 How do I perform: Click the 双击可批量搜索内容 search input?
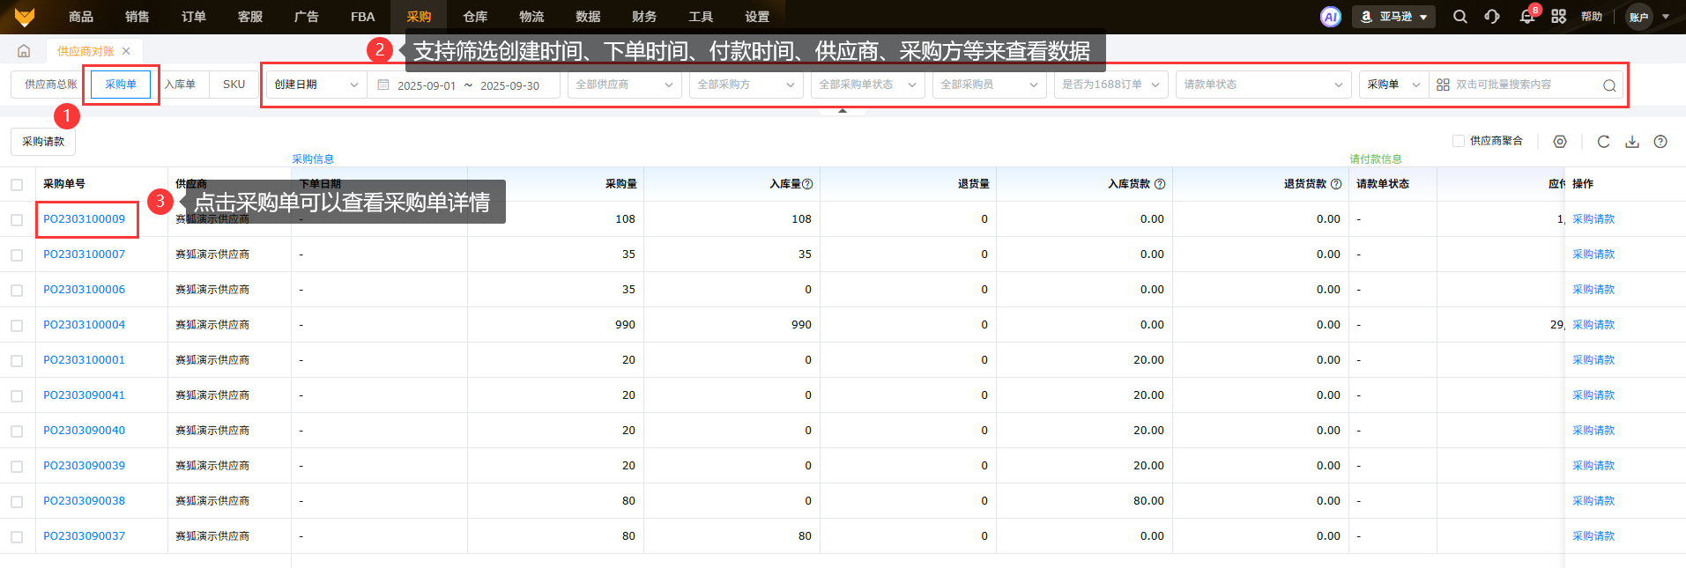(x=1526, y=85)
